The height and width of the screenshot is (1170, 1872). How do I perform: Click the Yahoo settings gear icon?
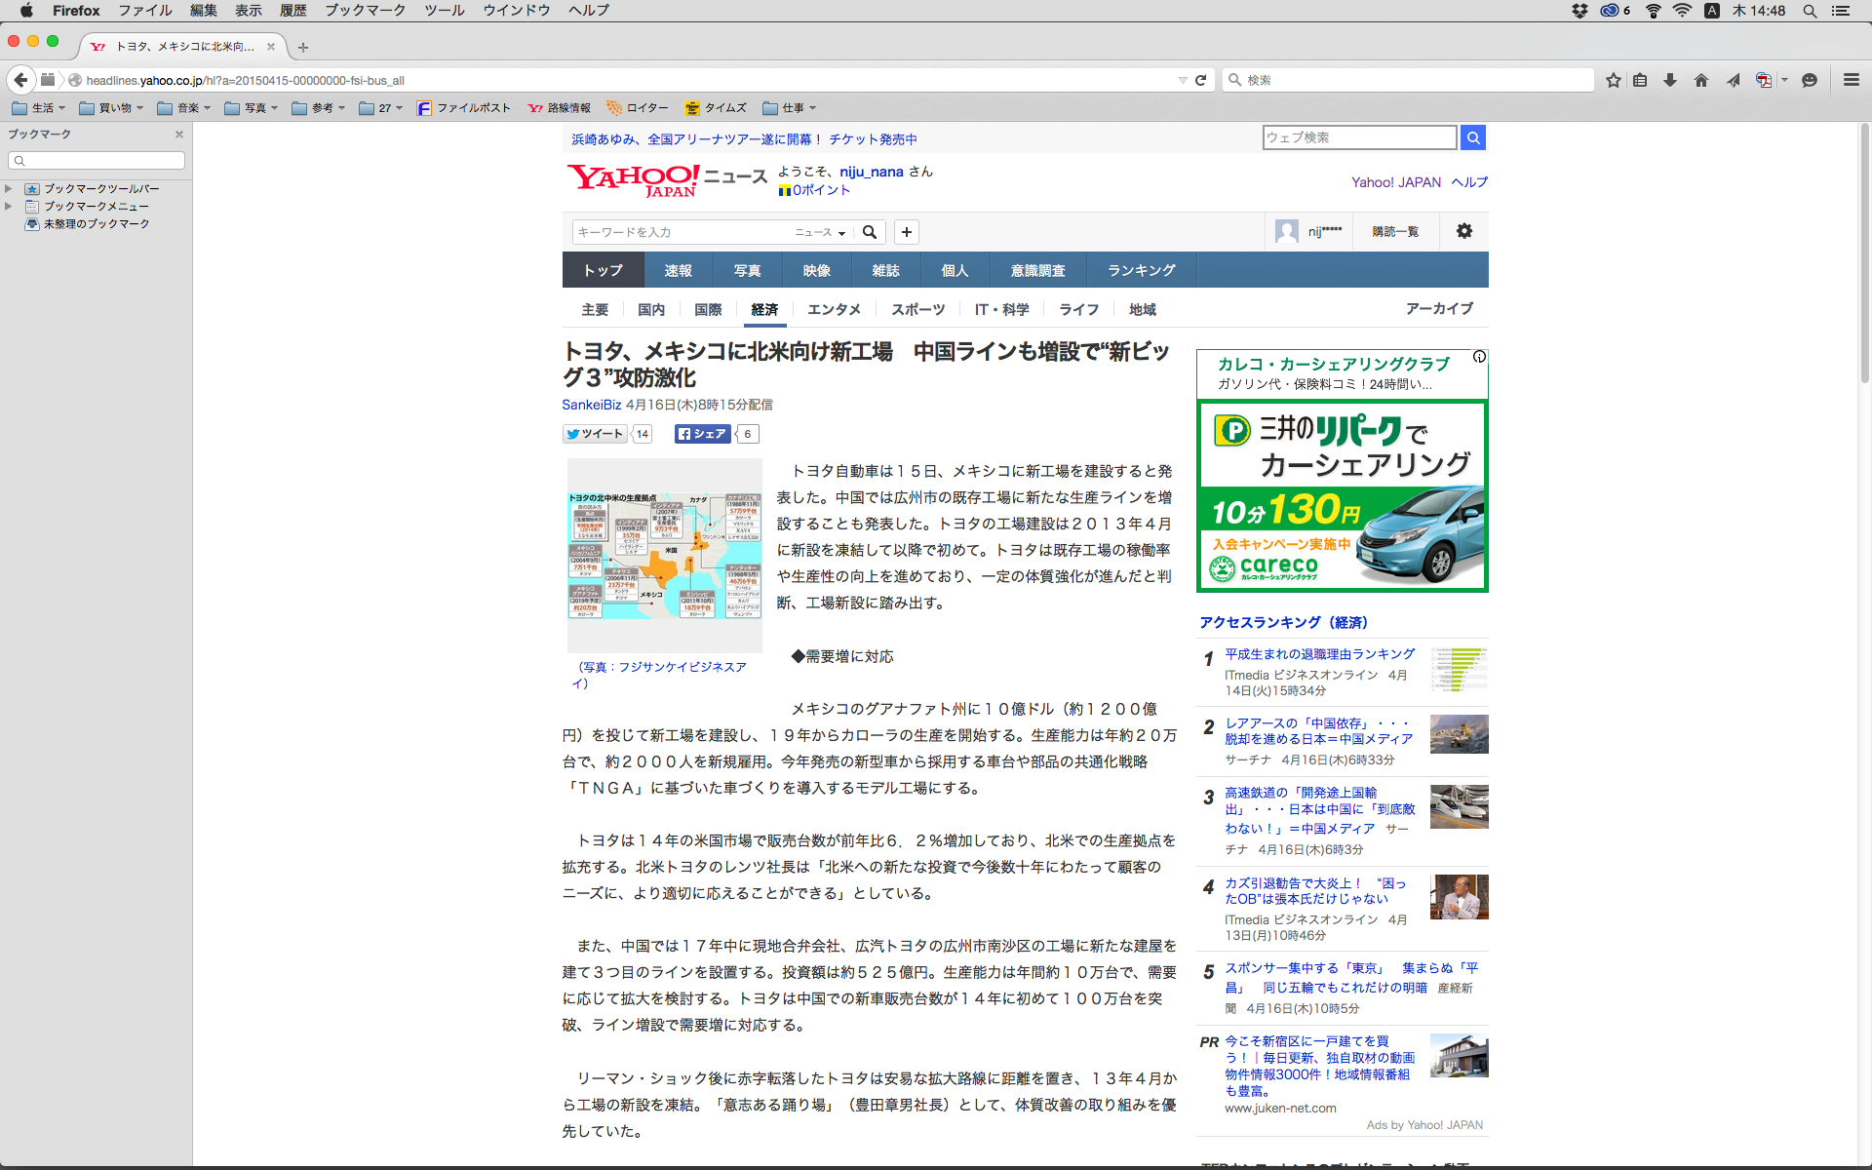1463,231
